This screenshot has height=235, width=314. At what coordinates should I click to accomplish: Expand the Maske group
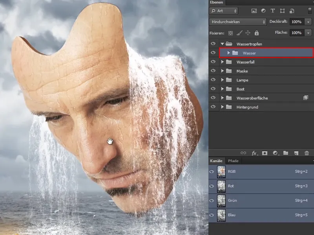(x=222, y=71)
